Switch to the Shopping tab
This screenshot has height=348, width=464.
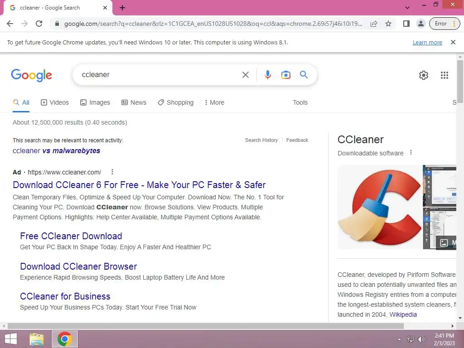coord(175,102)
